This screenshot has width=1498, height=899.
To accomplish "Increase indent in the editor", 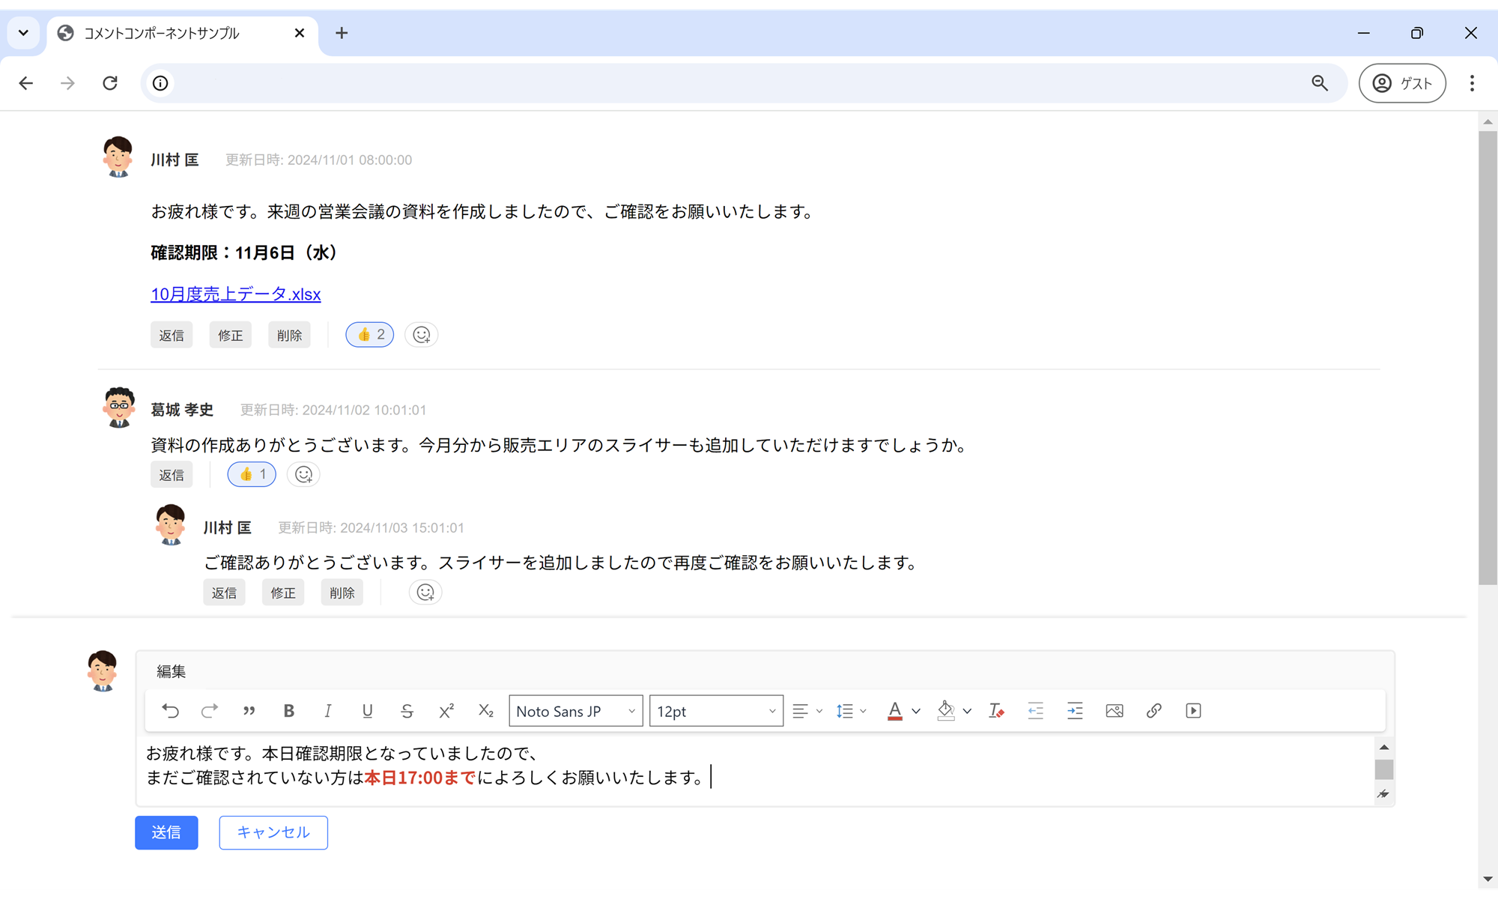I will click(1075, 711).
